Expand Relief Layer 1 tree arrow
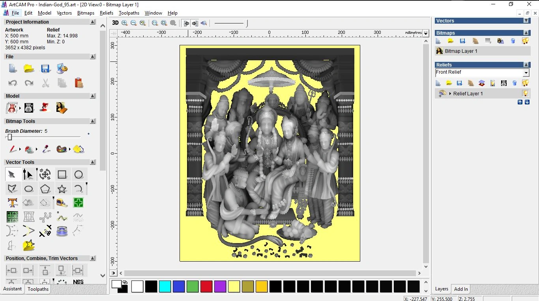 pos(450,94)
